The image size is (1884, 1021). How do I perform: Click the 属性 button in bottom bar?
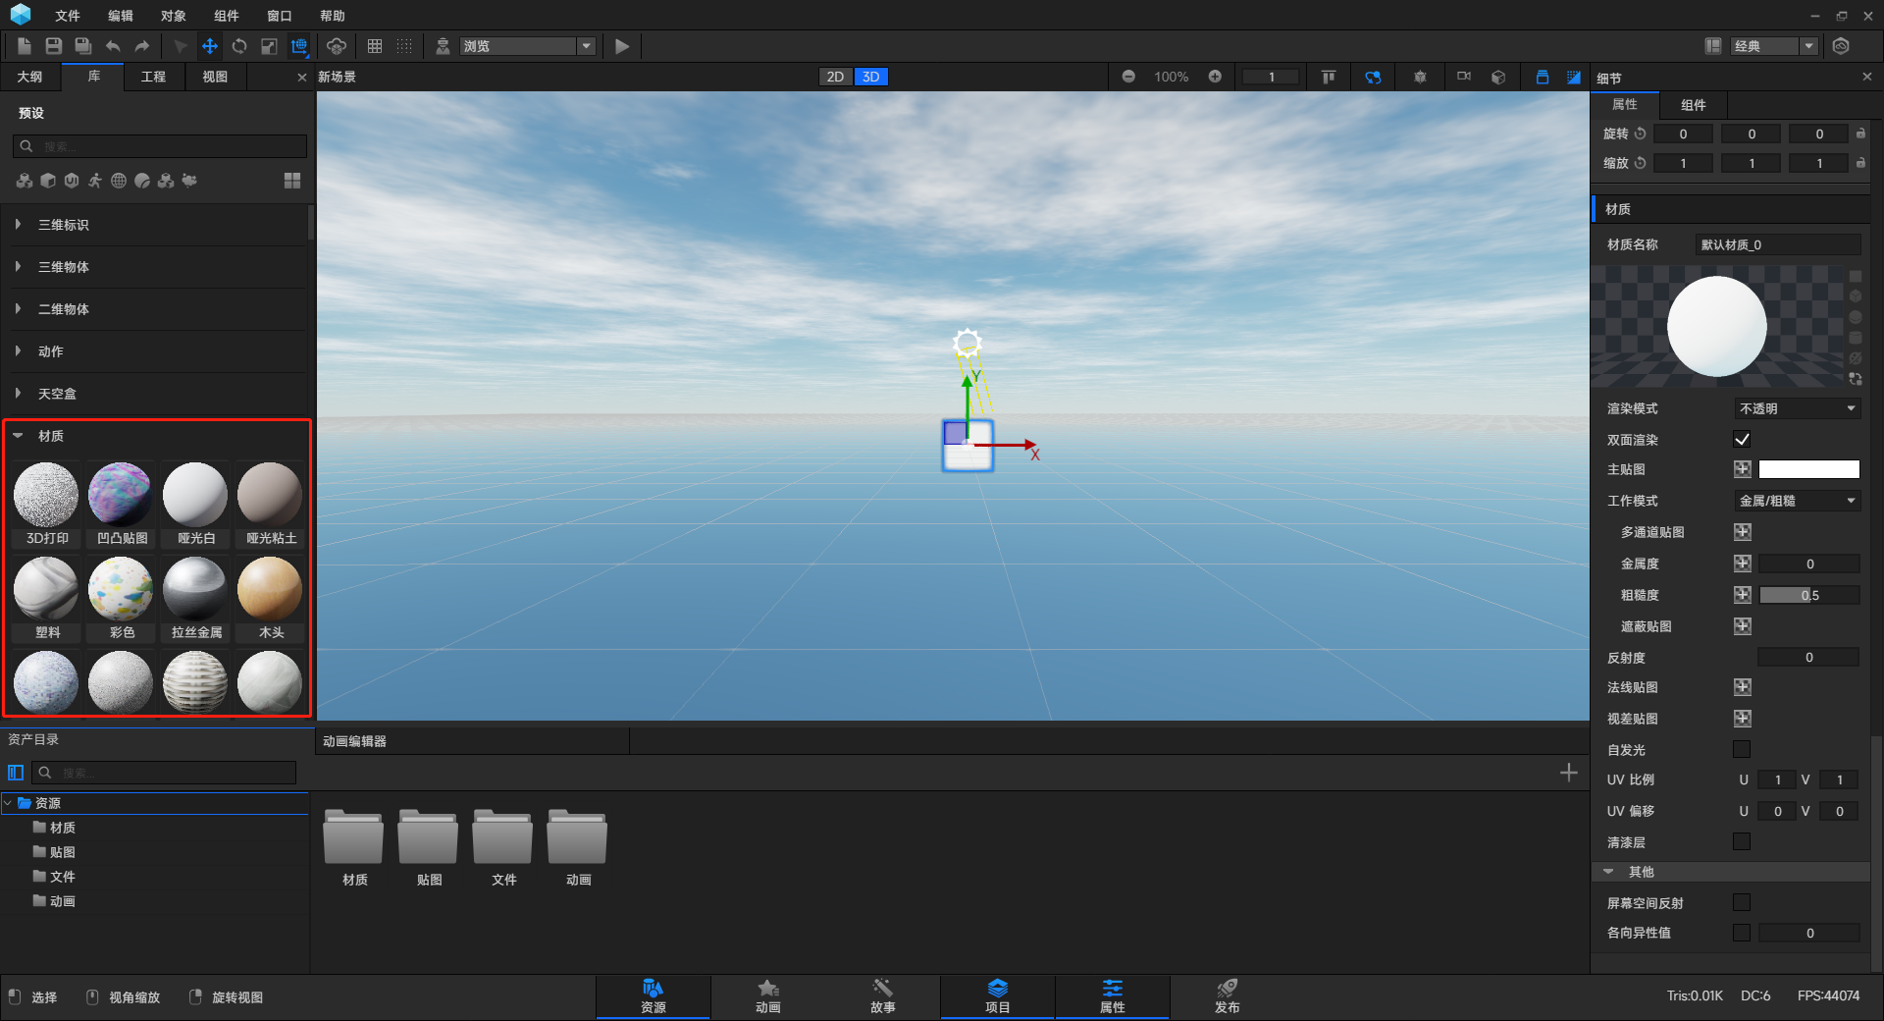click(x=1113, y=996)
